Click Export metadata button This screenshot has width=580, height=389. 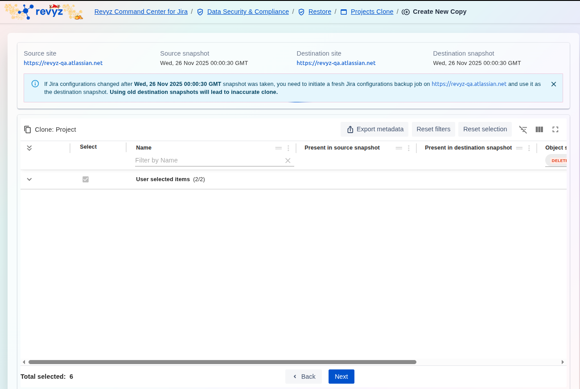374,130
